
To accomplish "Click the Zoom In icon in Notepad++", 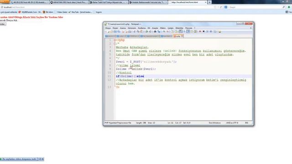I will (x=164, y=31).
